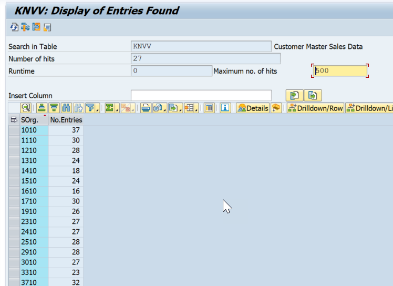This screenshot has height=286, width=393.
Task: Click the blue information icon
Action: pos(225,108)
